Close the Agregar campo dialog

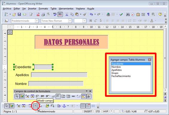150,60
